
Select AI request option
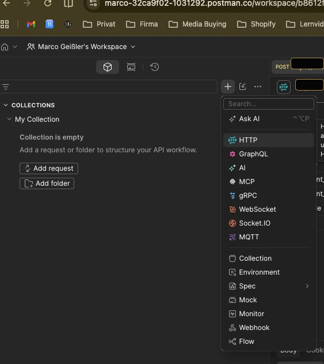point(269,168)
